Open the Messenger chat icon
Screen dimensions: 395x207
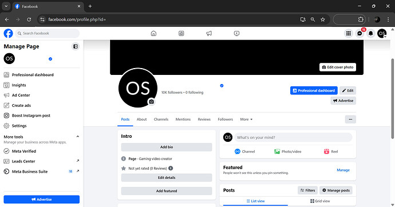360,33
